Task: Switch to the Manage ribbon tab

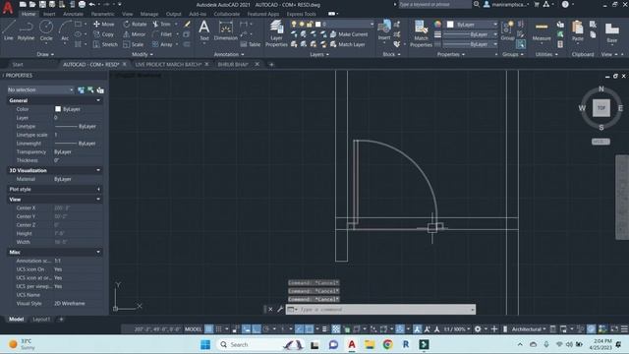Action: click(149, 14)
